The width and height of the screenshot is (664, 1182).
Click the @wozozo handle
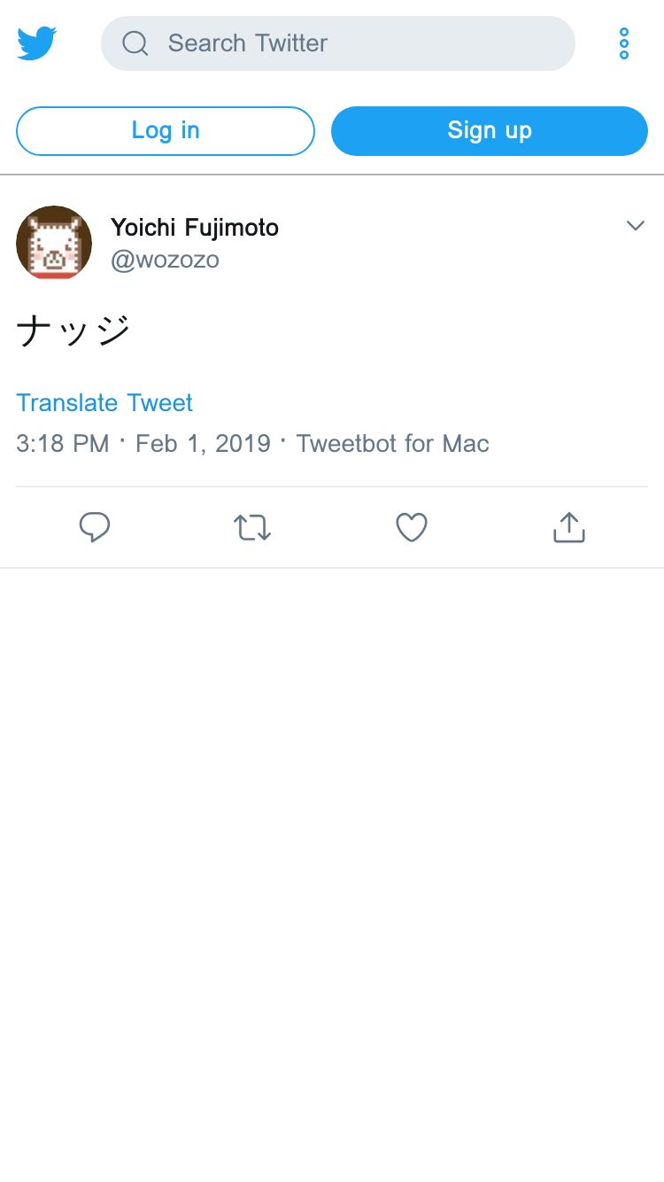[x=165, y=260]
